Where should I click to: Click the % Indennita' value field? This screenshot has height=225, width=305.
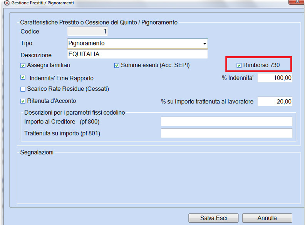(275, 78)
